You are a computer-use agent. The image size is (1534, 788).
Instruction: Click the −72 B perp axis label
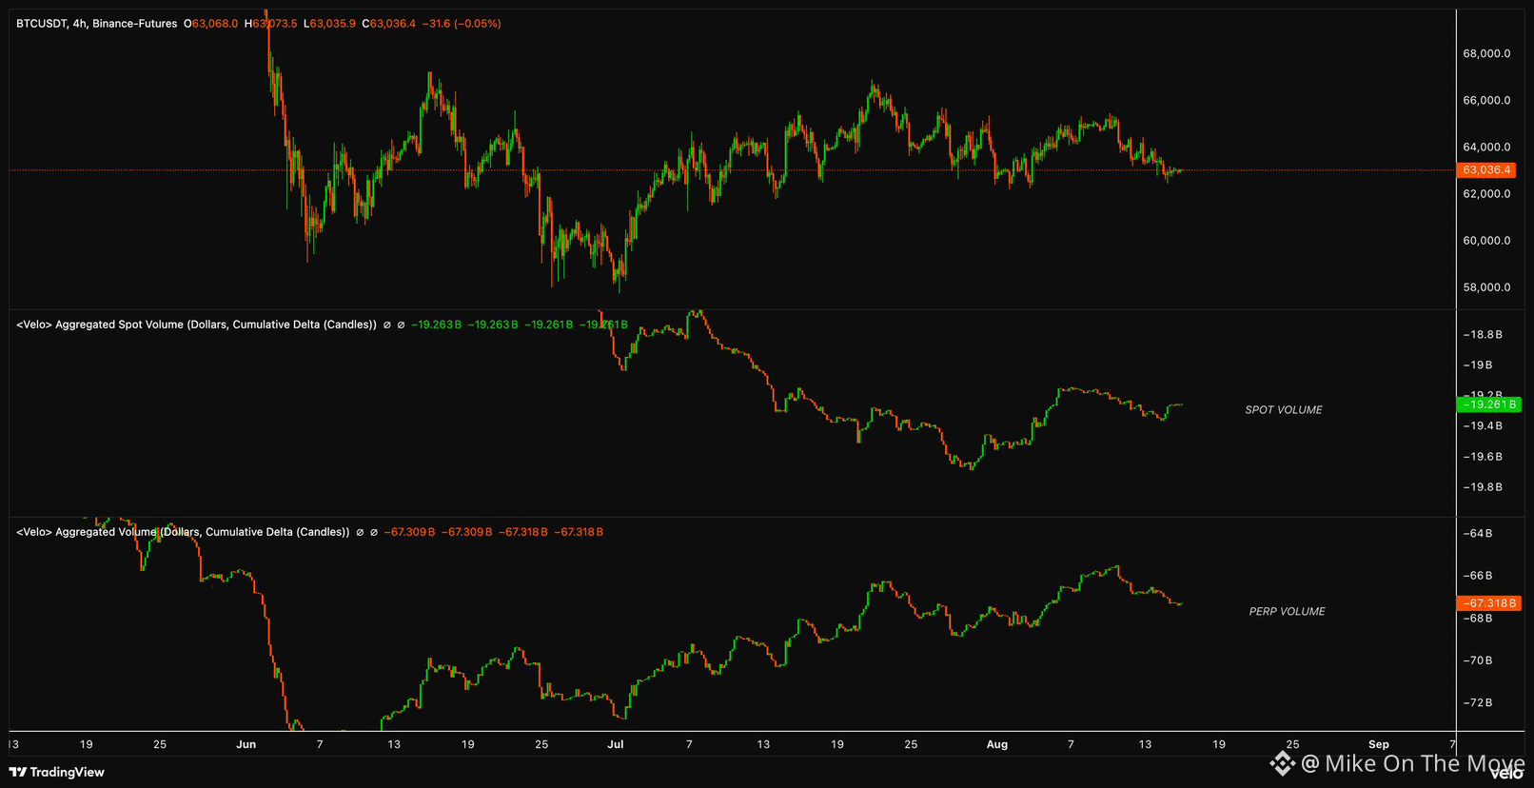1477,703
